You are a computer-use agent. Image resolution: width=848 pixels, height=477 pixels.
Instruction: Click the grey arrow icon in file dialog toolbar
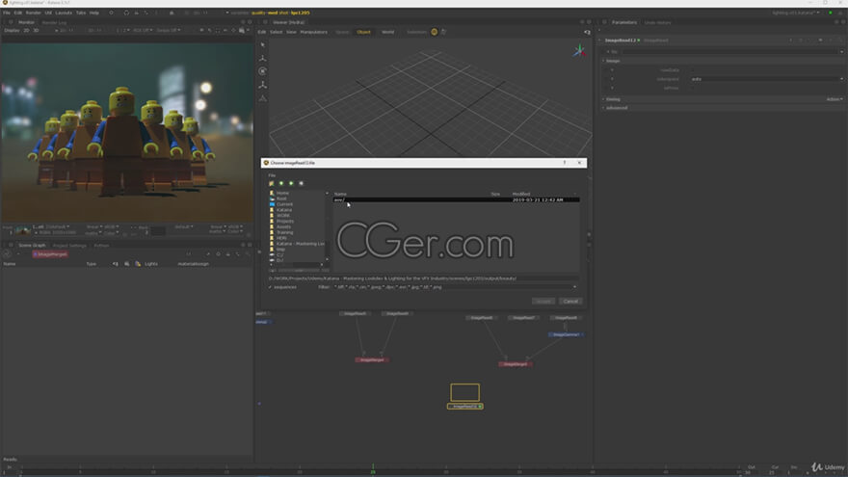[302, 183]
